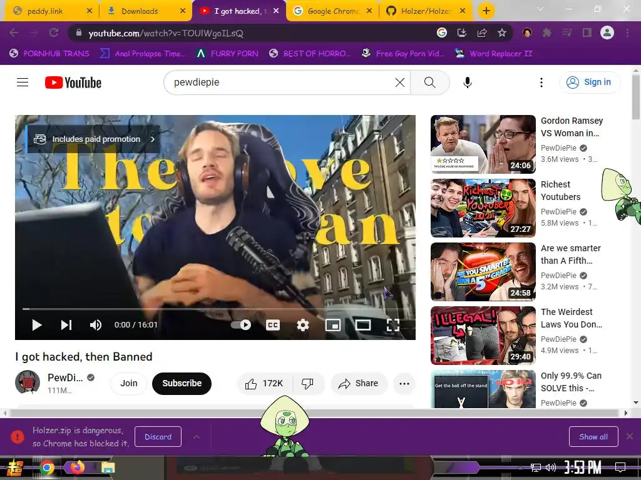Image resolution: width=641 pixels, height=480 pixels.
Task: Open the extensions puzzle icon
Action: point(546,32)
